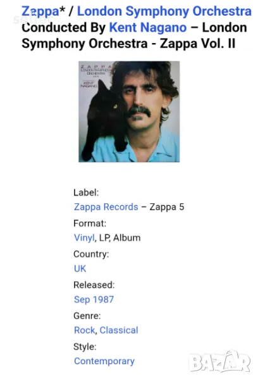Viewport: 258px width, 380px height.
Task: Open the Zappa artist link in title
Action: pos(40,11)
